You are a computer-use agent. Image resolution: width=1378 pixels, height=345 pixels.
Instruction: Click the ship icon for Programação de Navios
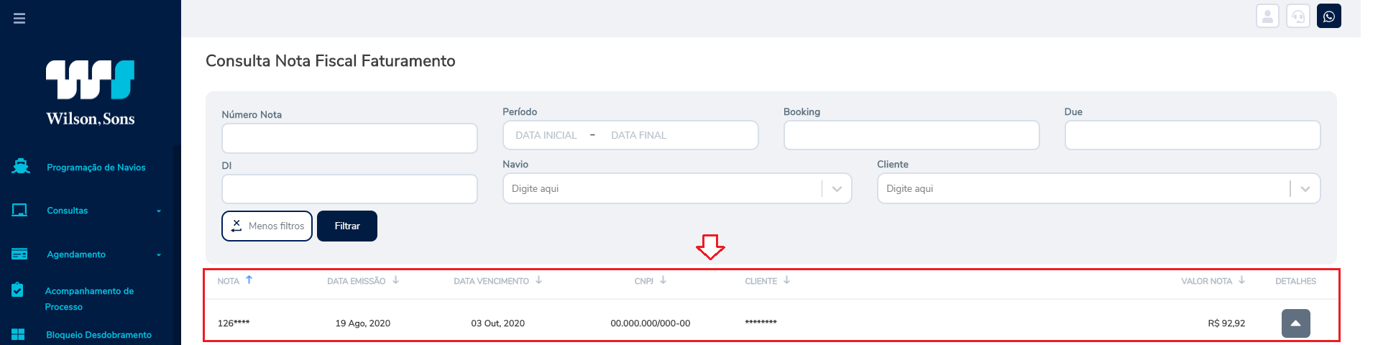click(21, 167)
